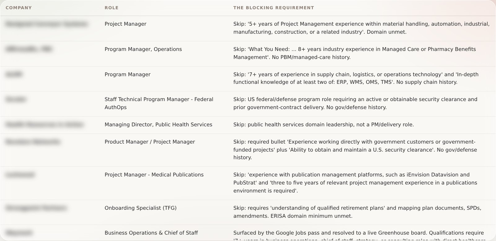Click the iEnvision Datavision requirement text
This screenshot has width=496, height=241.
tap(355, 183)
